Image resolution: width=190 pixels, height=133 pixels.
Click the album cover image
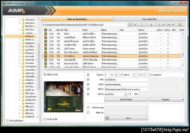[x=64, y=97]
